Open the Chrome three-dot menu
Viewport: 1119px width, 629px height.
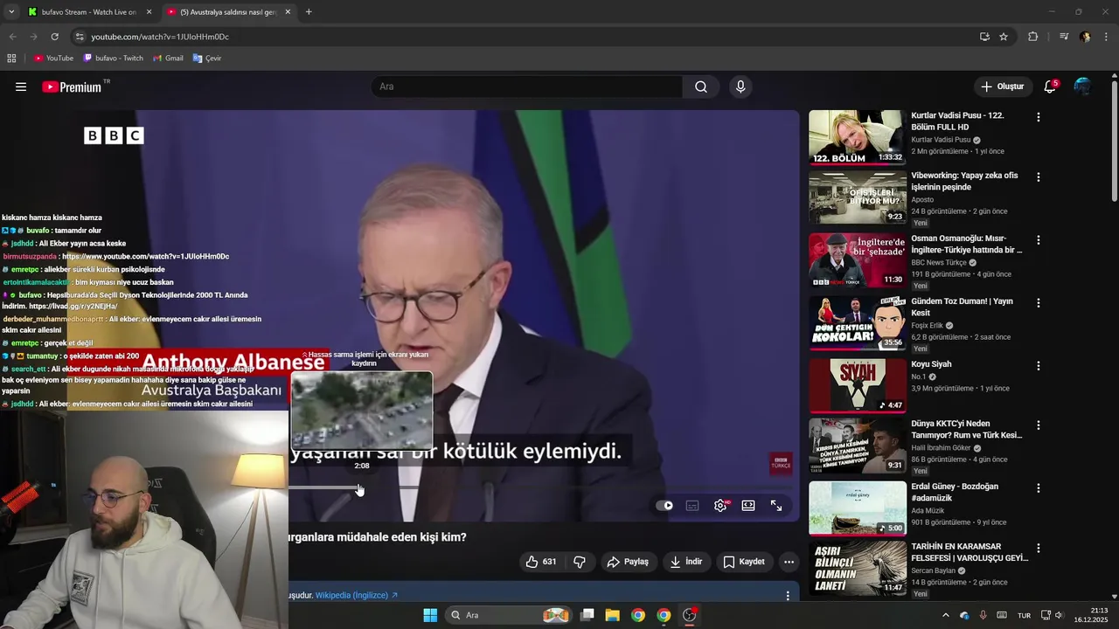1107,37
